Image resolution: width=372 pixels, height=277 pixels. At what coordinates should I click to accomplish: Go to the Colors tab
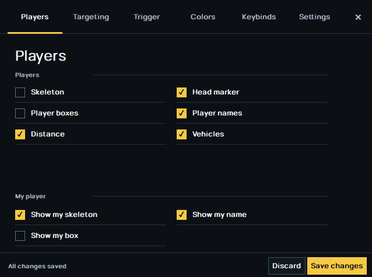[203, 17]
